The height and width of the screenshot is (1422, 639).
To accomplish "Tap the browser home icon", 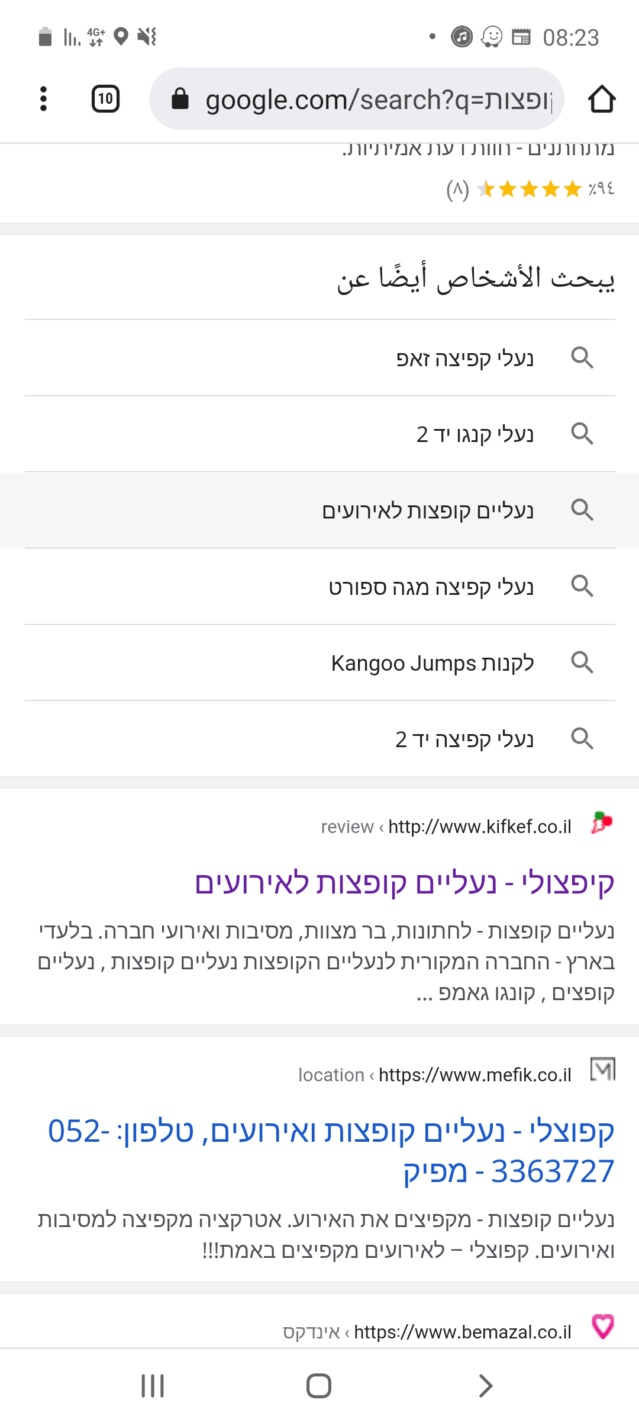I will (601, 98).
